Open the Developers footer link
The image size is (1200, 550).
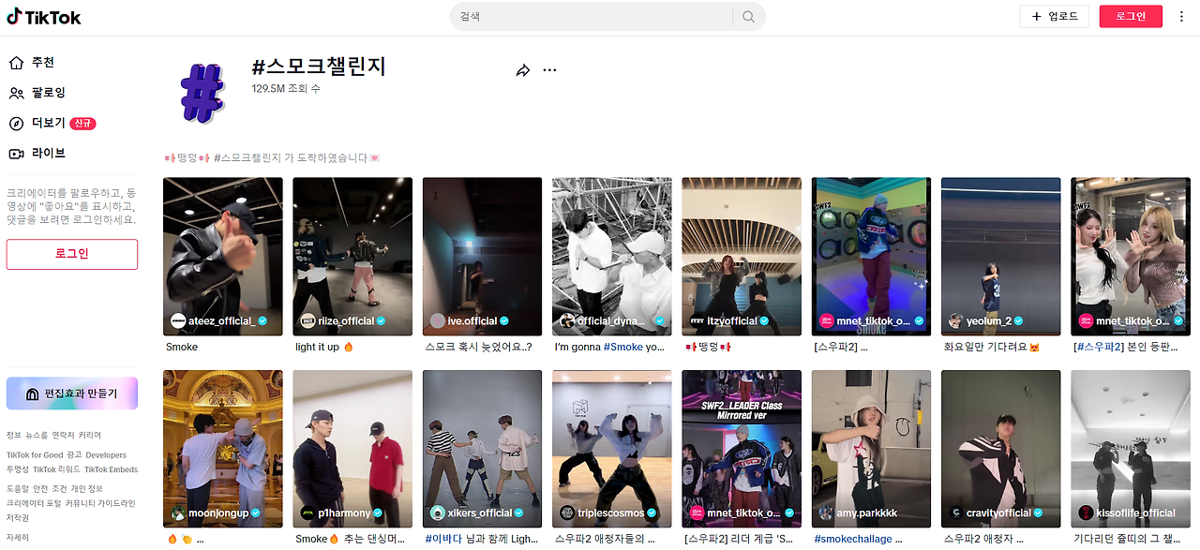(106, 455)
